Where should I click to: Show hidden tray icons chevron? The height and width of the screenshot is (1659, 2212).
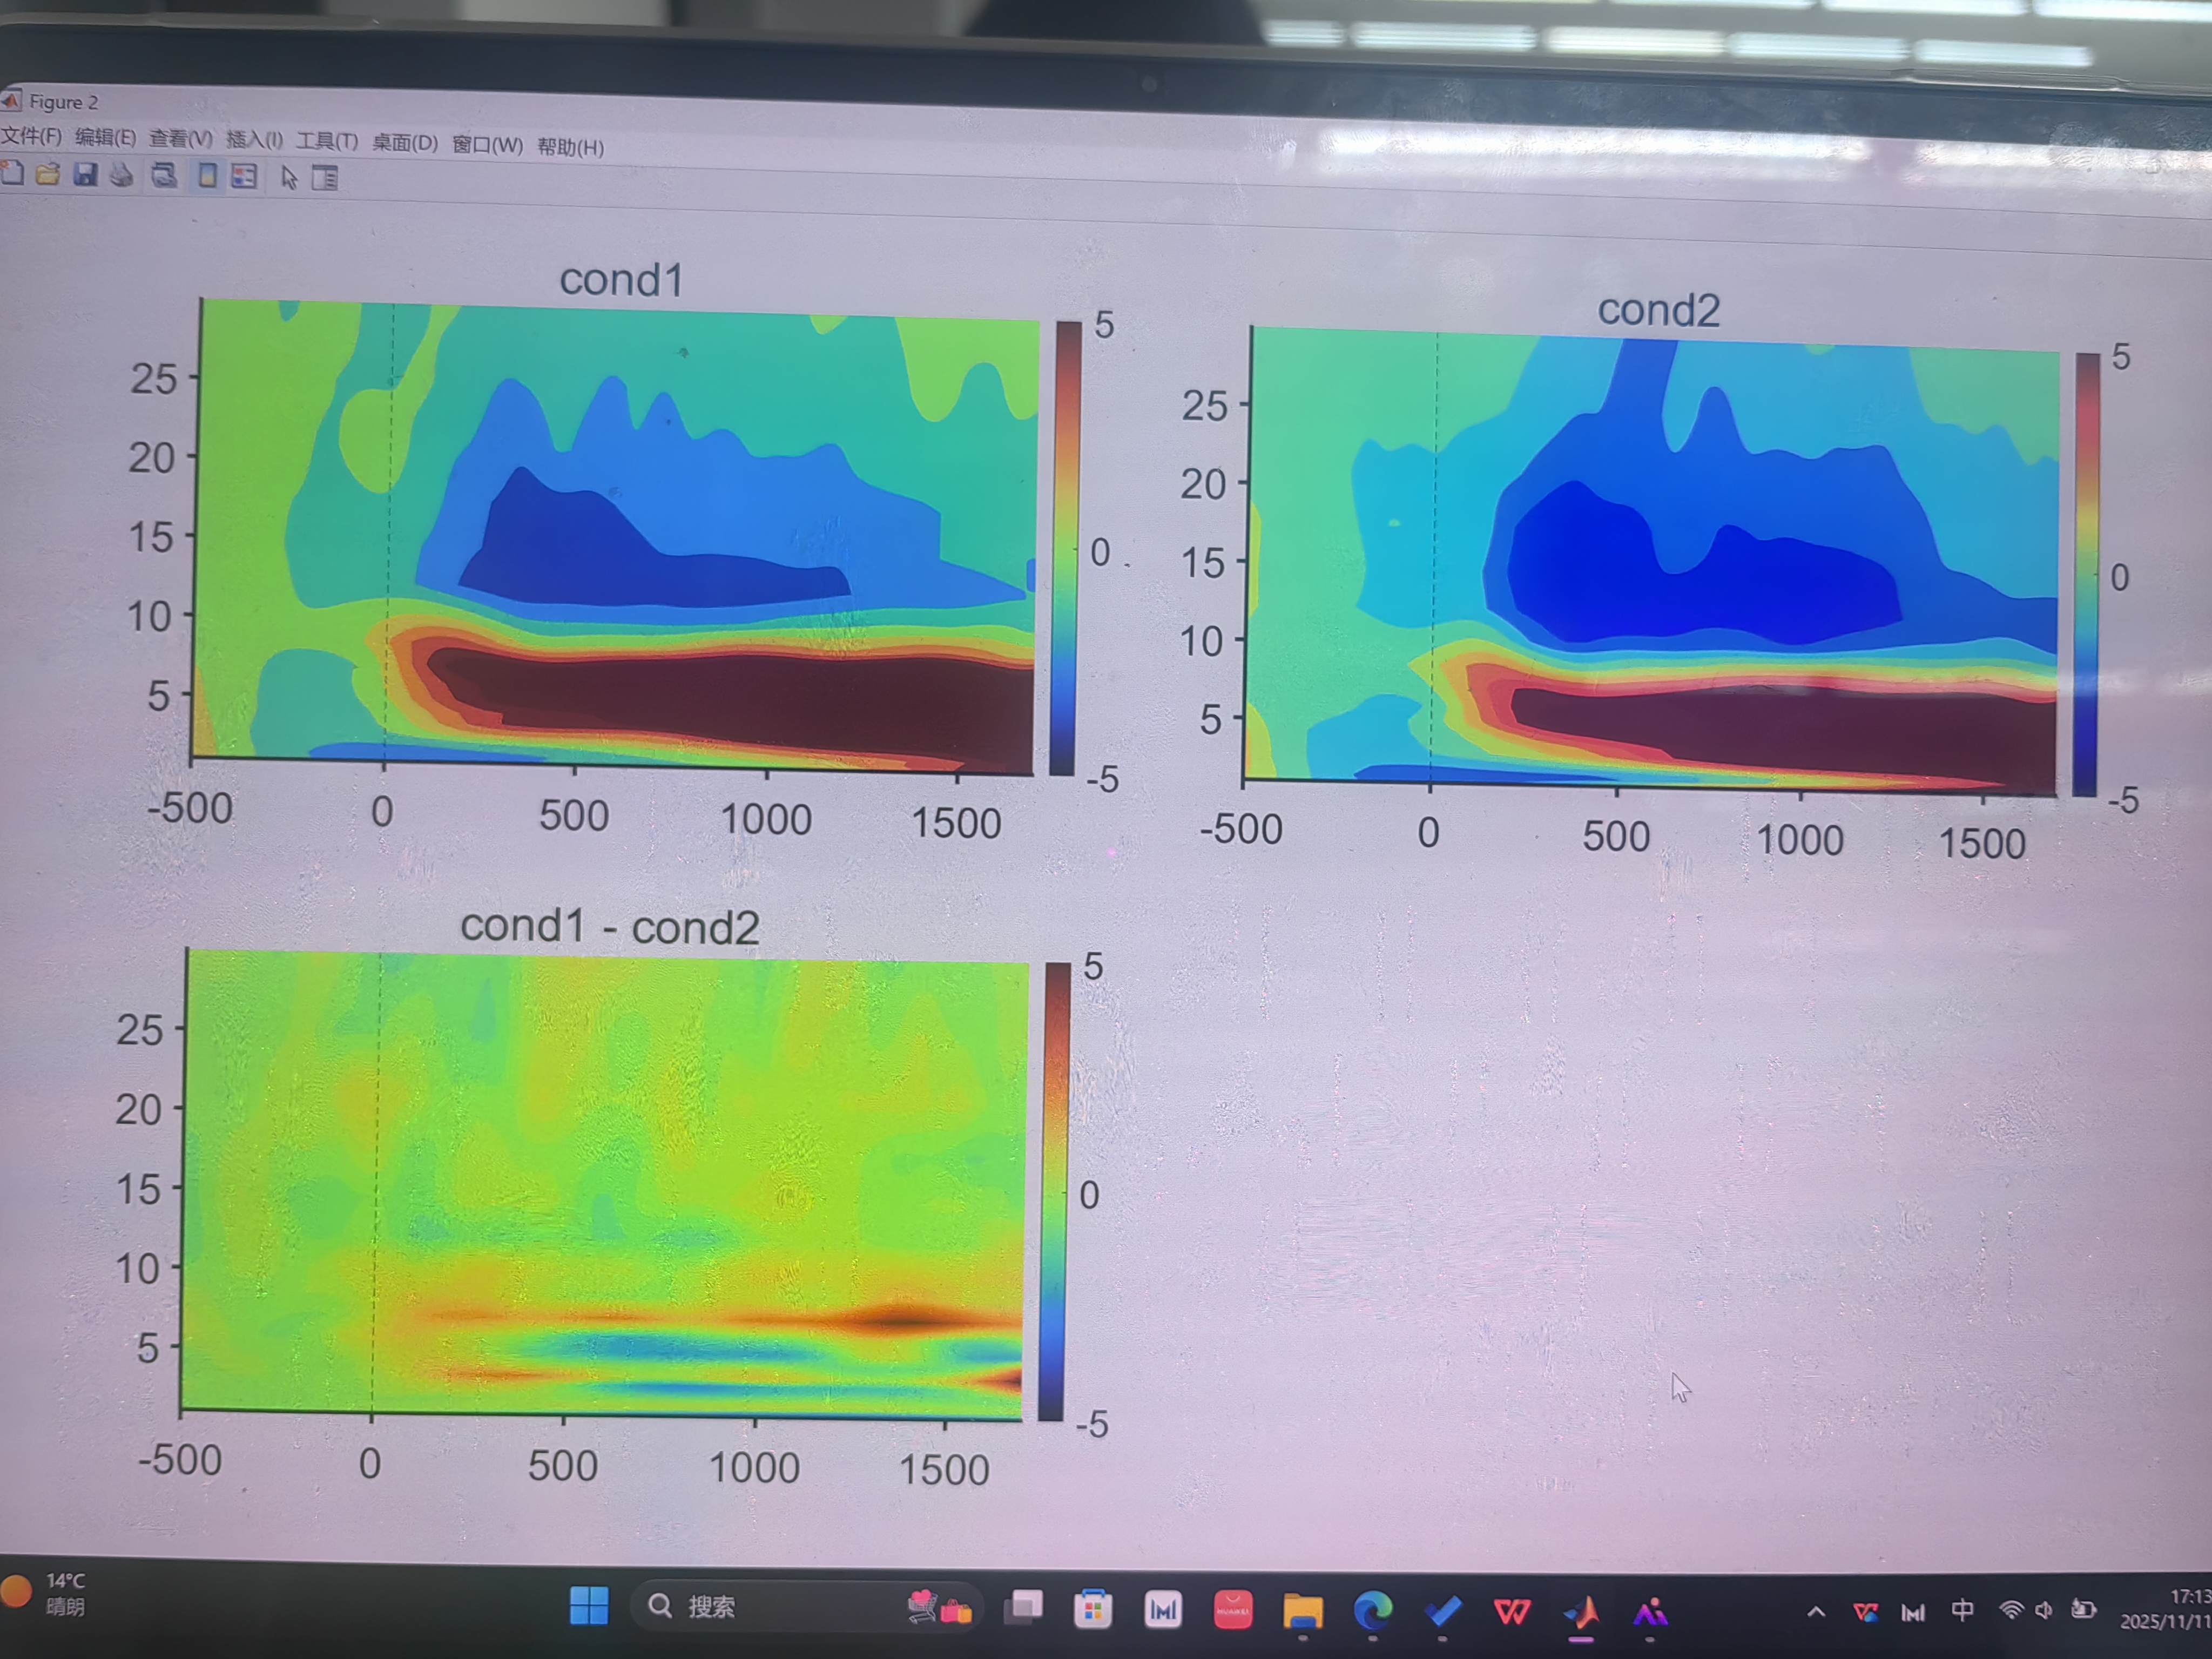1816,1612
